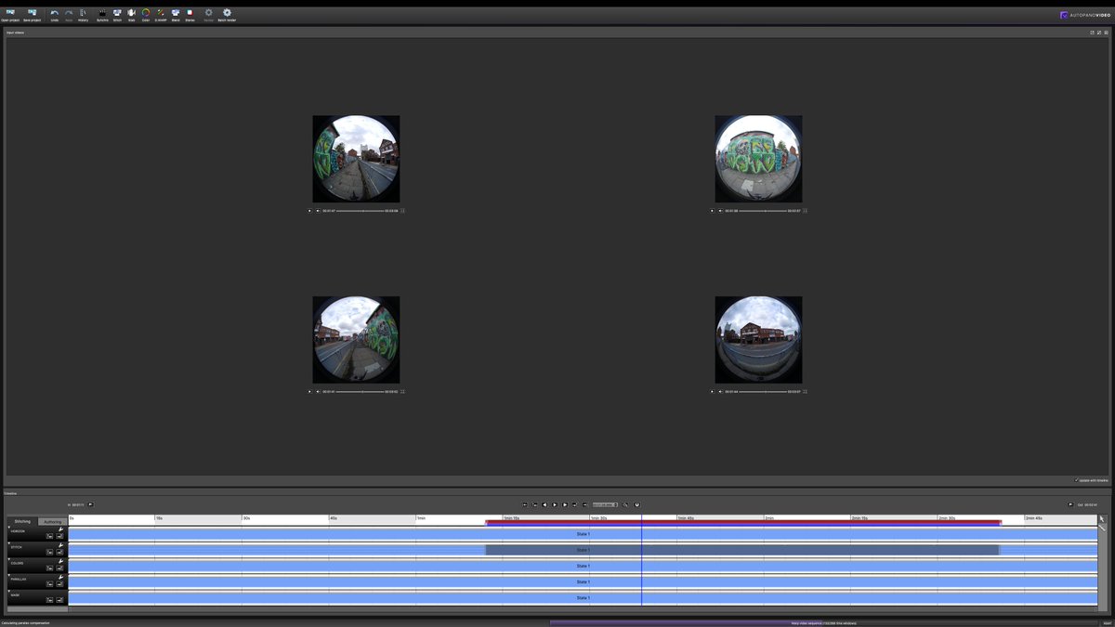
Task: Click the Colors track wrench icon
Action: click(60, 561)
